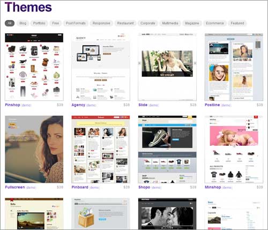Open the black-and-white couple theme thumbnail

(x=167, y=214)
